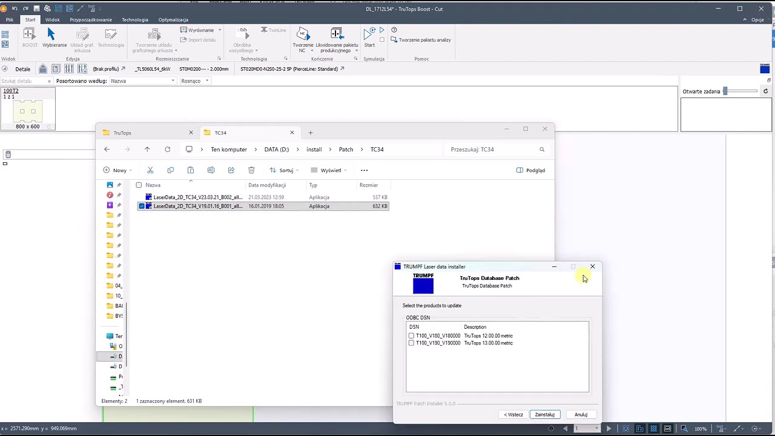Image resolution: width=775 pixels, height=436 pixels.
Task: Click the house-shaped icon next to Detale
Action: [x=43, y=69]
